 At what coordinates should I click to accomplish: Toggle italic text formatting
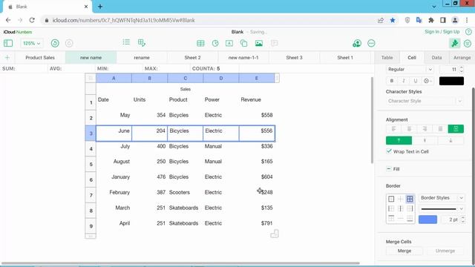click(x=404, y=81)
